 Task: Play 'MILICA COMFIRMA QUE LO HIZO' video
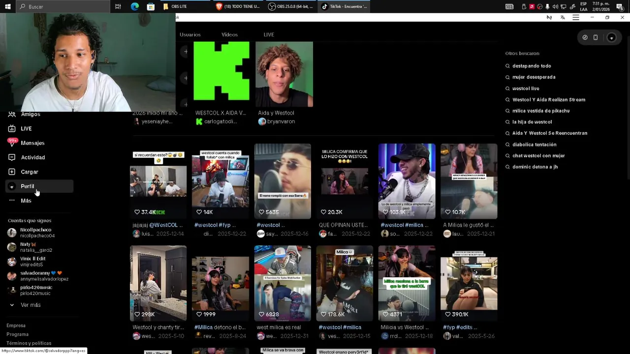point(345,181)
